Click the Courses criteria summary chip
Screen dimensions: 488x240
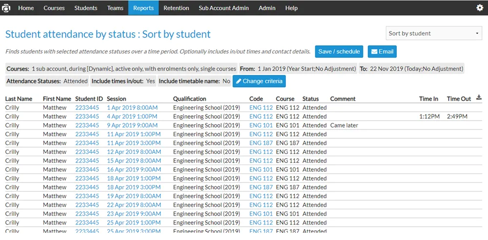coord(121,69)
